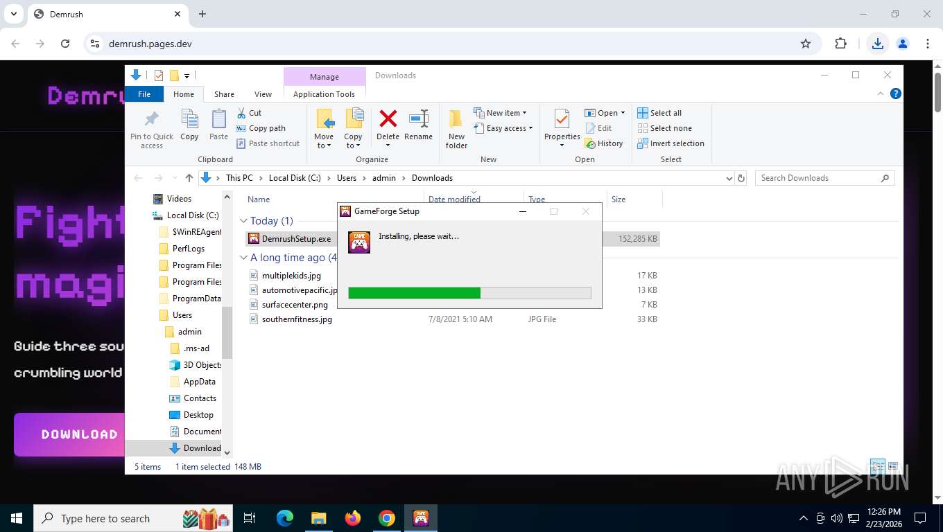The image size is (943, 532).
Task: Open Explorer Help question-mark icon
Action: coord(896,94)
